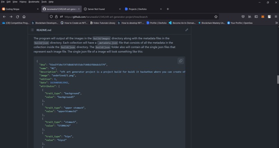This screenshot has height=148, width=279.
Task: Close the GitHub nft-art tab
Action: coord(79,9)
